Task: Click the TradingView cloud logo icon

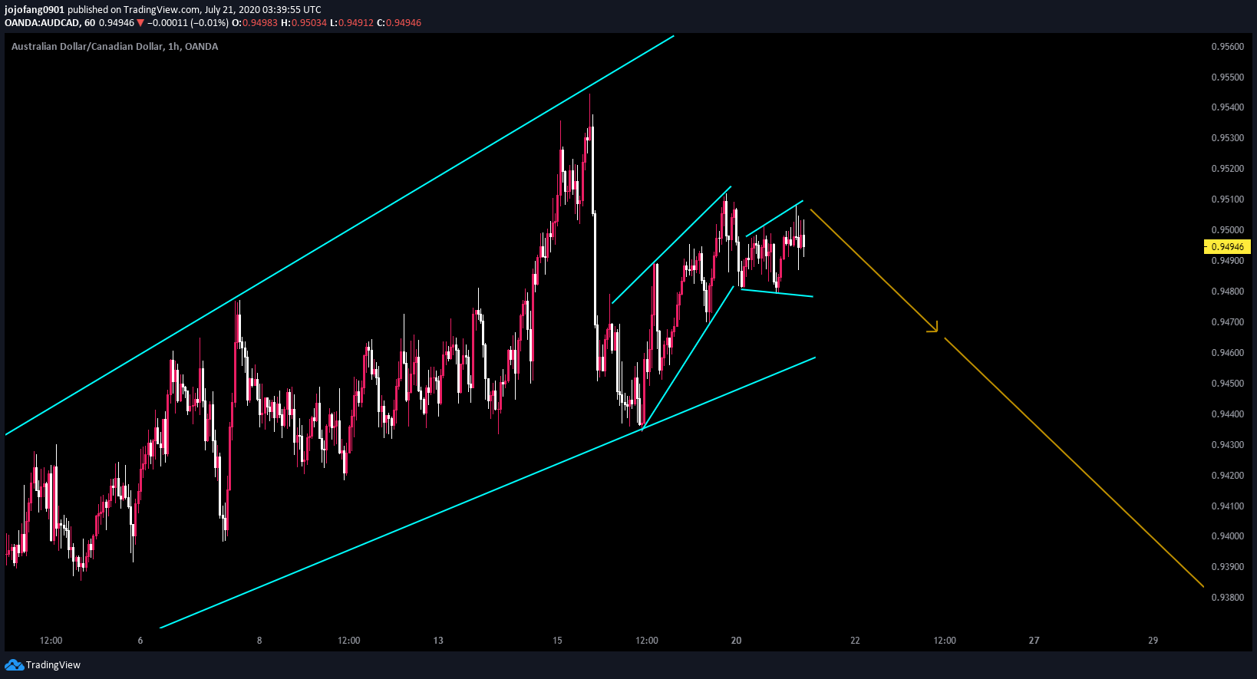Action: pos(14,664)
